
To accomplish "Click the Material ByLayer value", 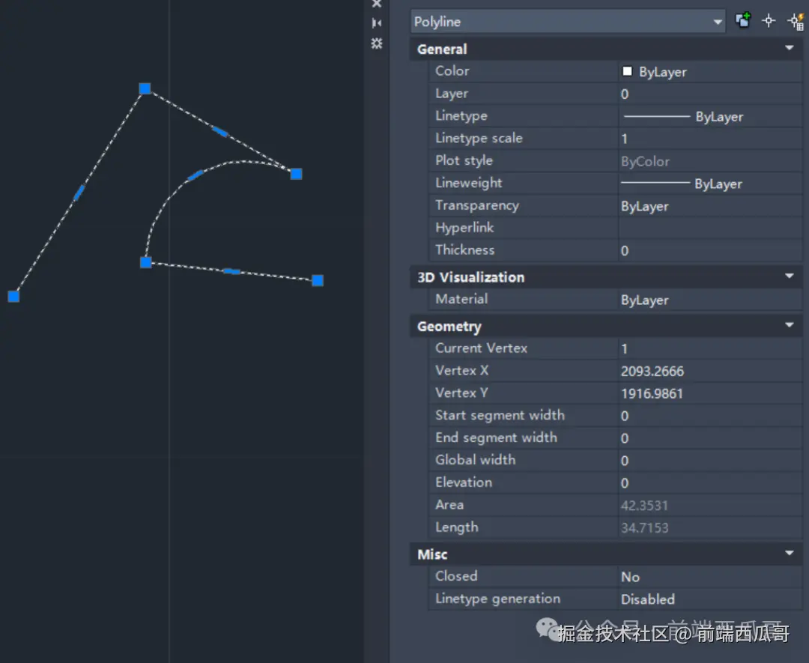I will coord(710,300).
